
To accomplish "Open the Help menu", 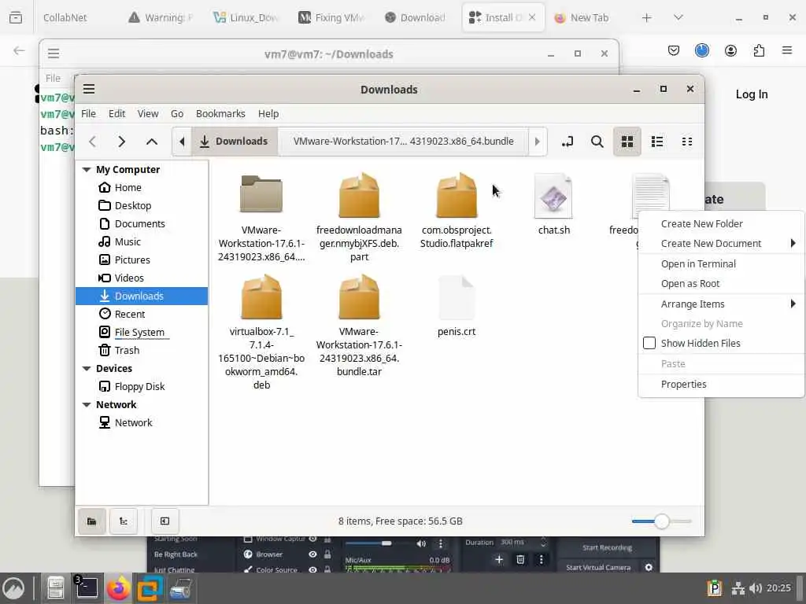I will 268,113.
